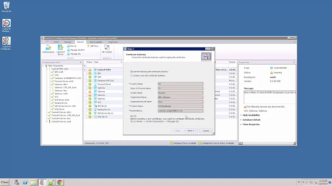Open SSH Keys in the ribbon
This screenshot has width=332, height=186.
(93, 46)
